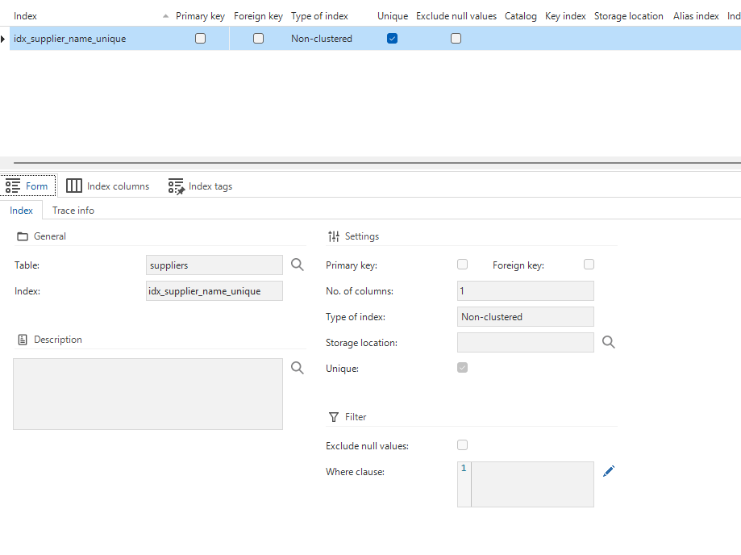Sort by Exclude null values column header
The image size is (741, 555).
click(456, 16)
